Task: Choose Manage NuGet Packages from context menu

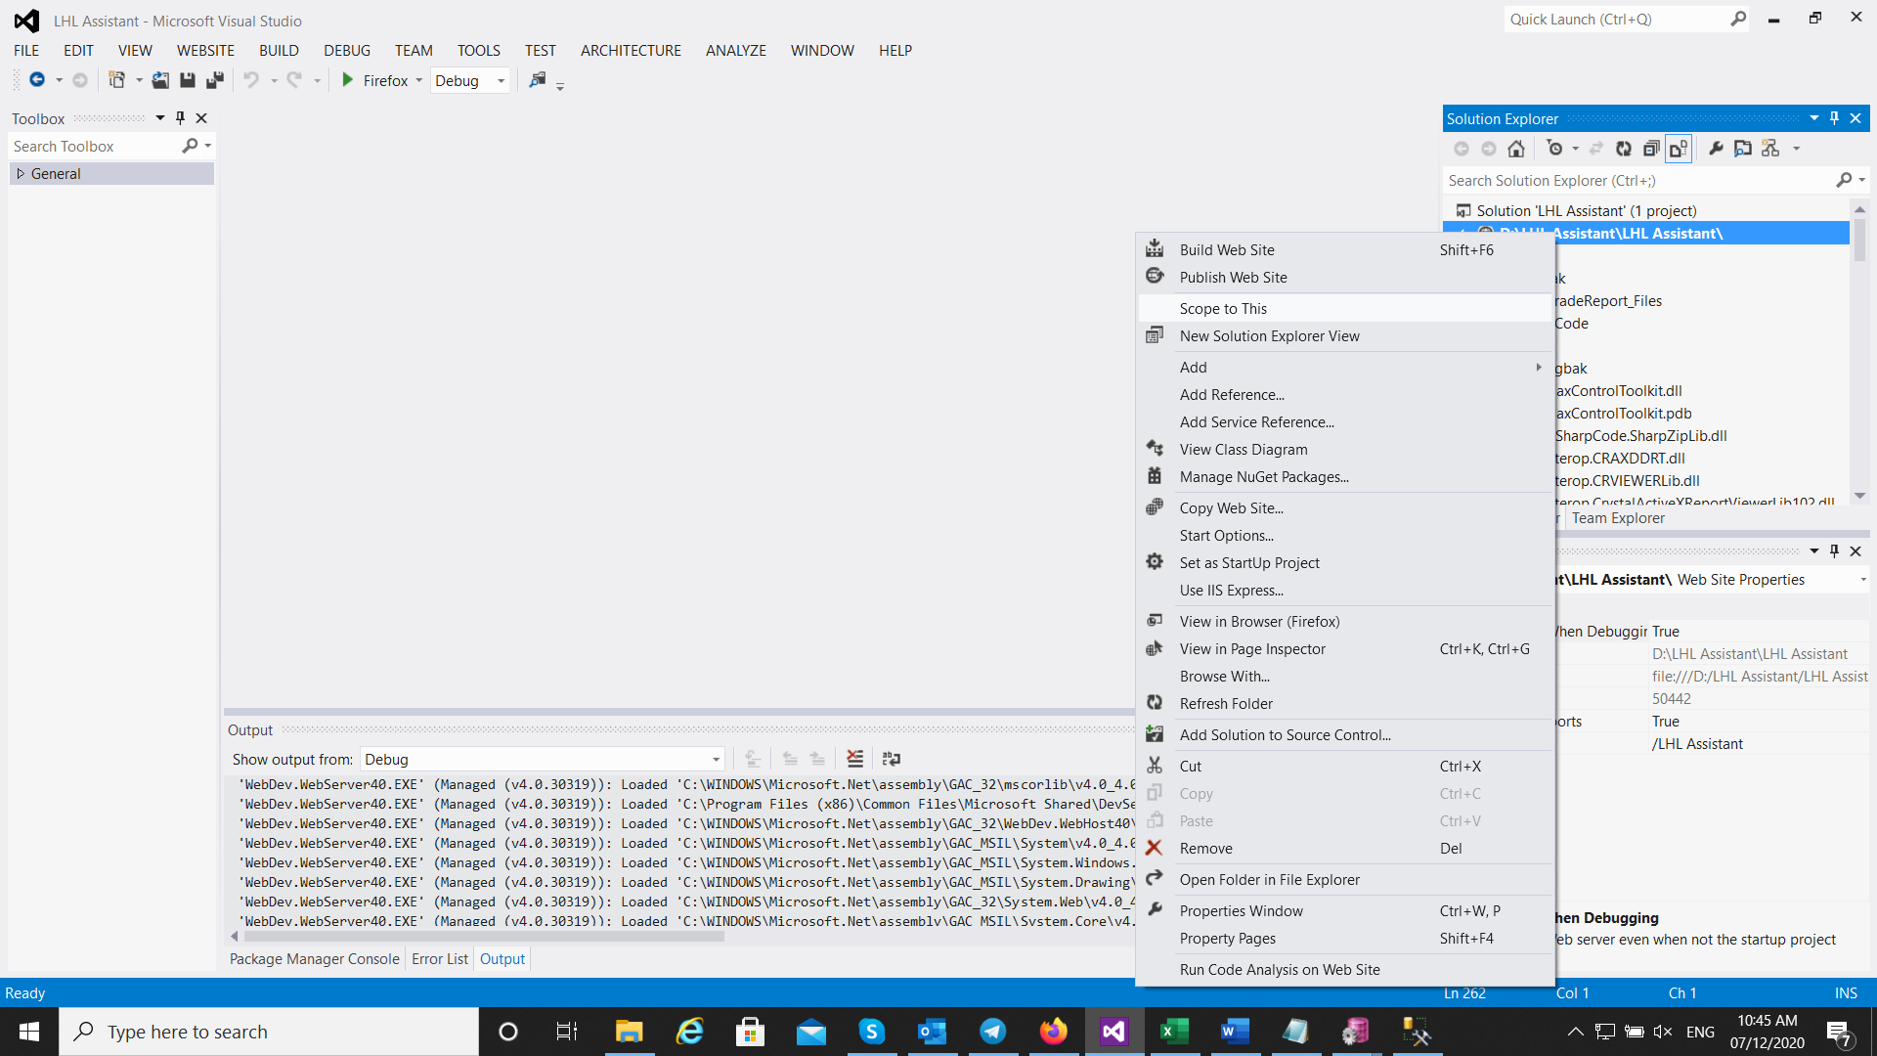Action: 1345,477
